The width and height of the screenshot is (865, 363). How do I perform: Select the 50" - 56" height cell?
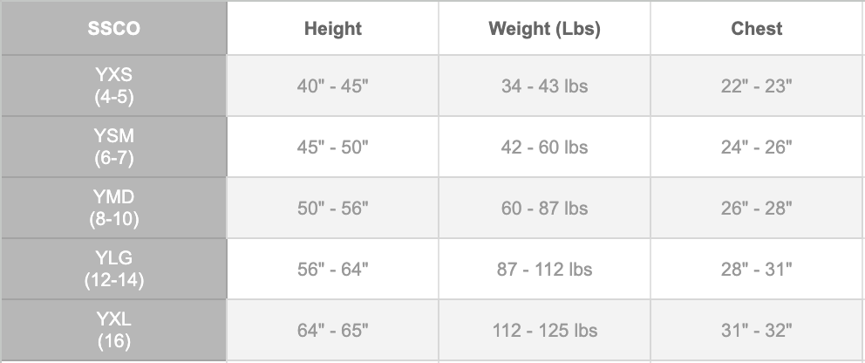332,208
